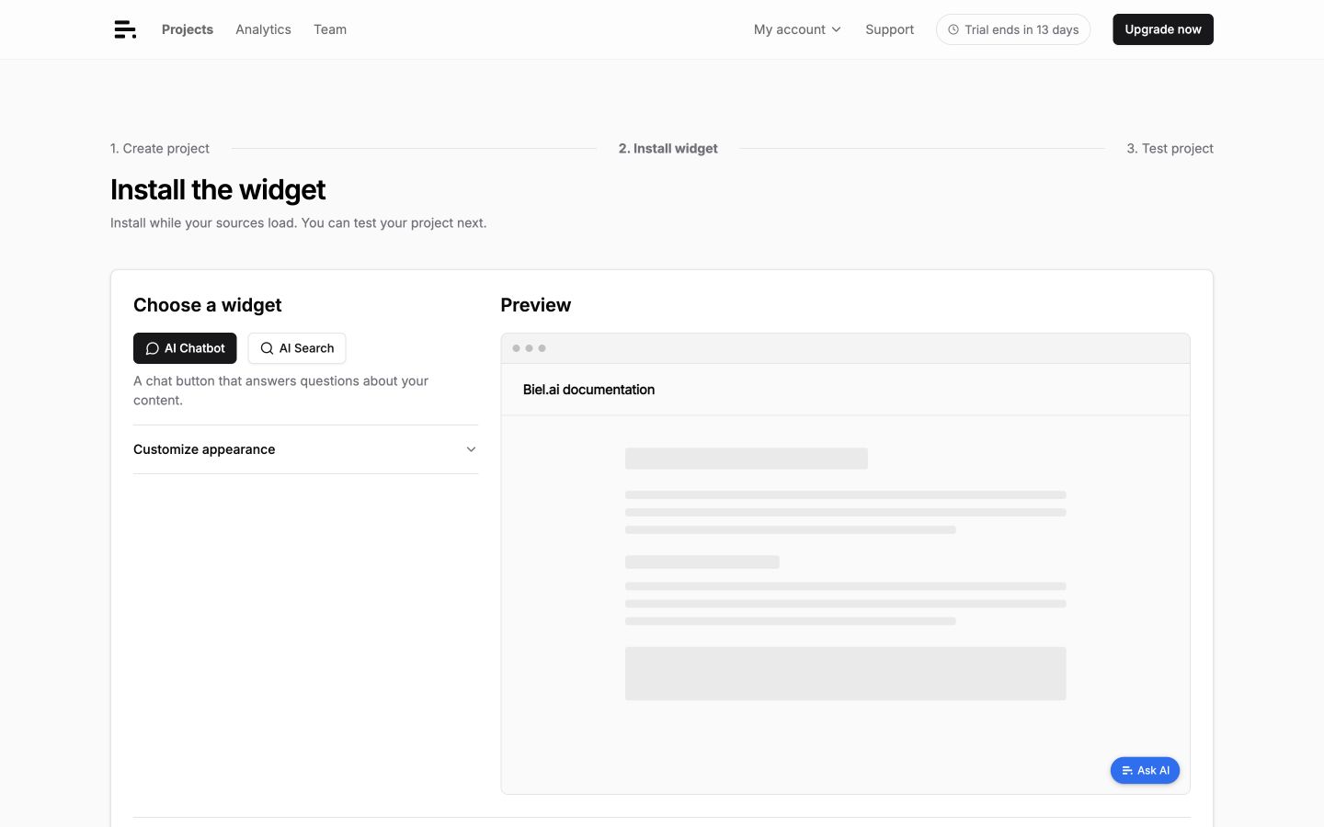The width and height of the screenshot is (1324, 827).
Task: Click the Upgrade now button
Action: coord(1163,29)
